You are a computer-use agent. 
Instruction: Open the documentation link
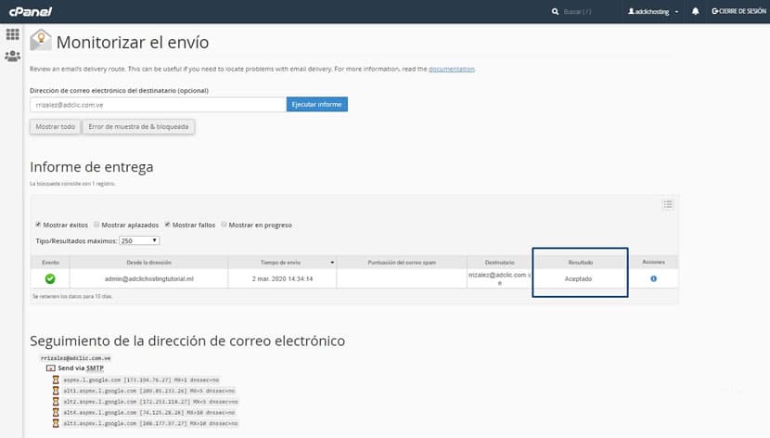click(451, 69)
